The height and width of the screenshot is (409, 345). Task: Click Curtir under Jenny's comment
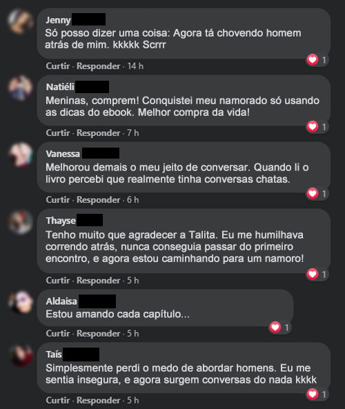(x=58, y=66)
